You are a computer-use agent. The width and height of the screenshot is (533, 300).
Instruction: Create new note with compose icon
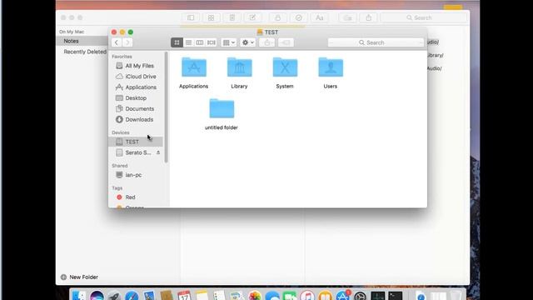click(252, 17)
